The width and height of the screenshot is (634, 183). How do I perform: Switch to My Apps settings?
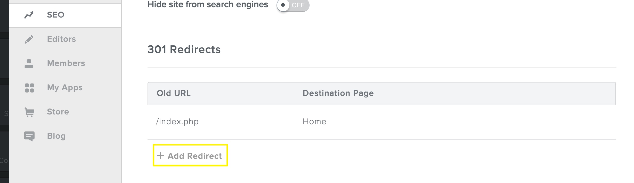(65, 88)
